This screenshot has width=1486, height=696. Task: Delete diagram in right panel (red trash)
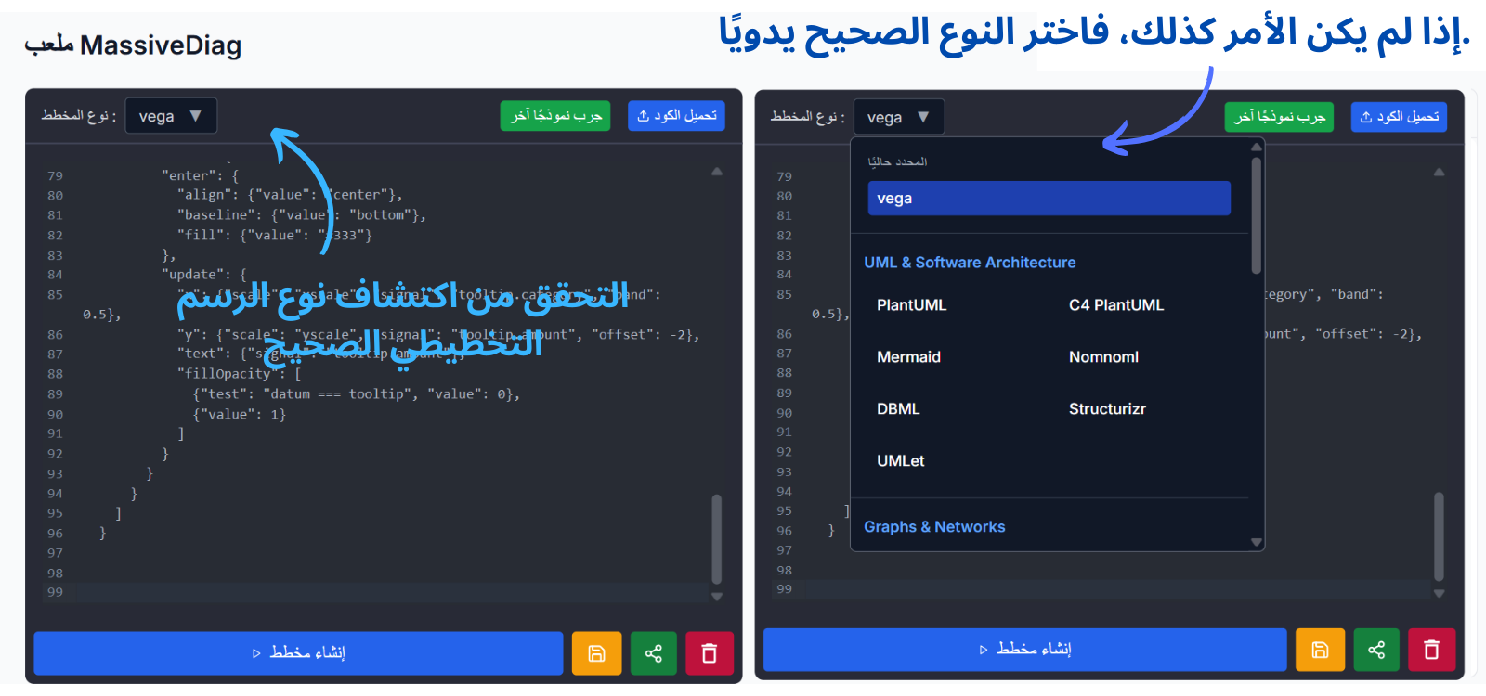pyautogui.click(x=1431, y=650)
